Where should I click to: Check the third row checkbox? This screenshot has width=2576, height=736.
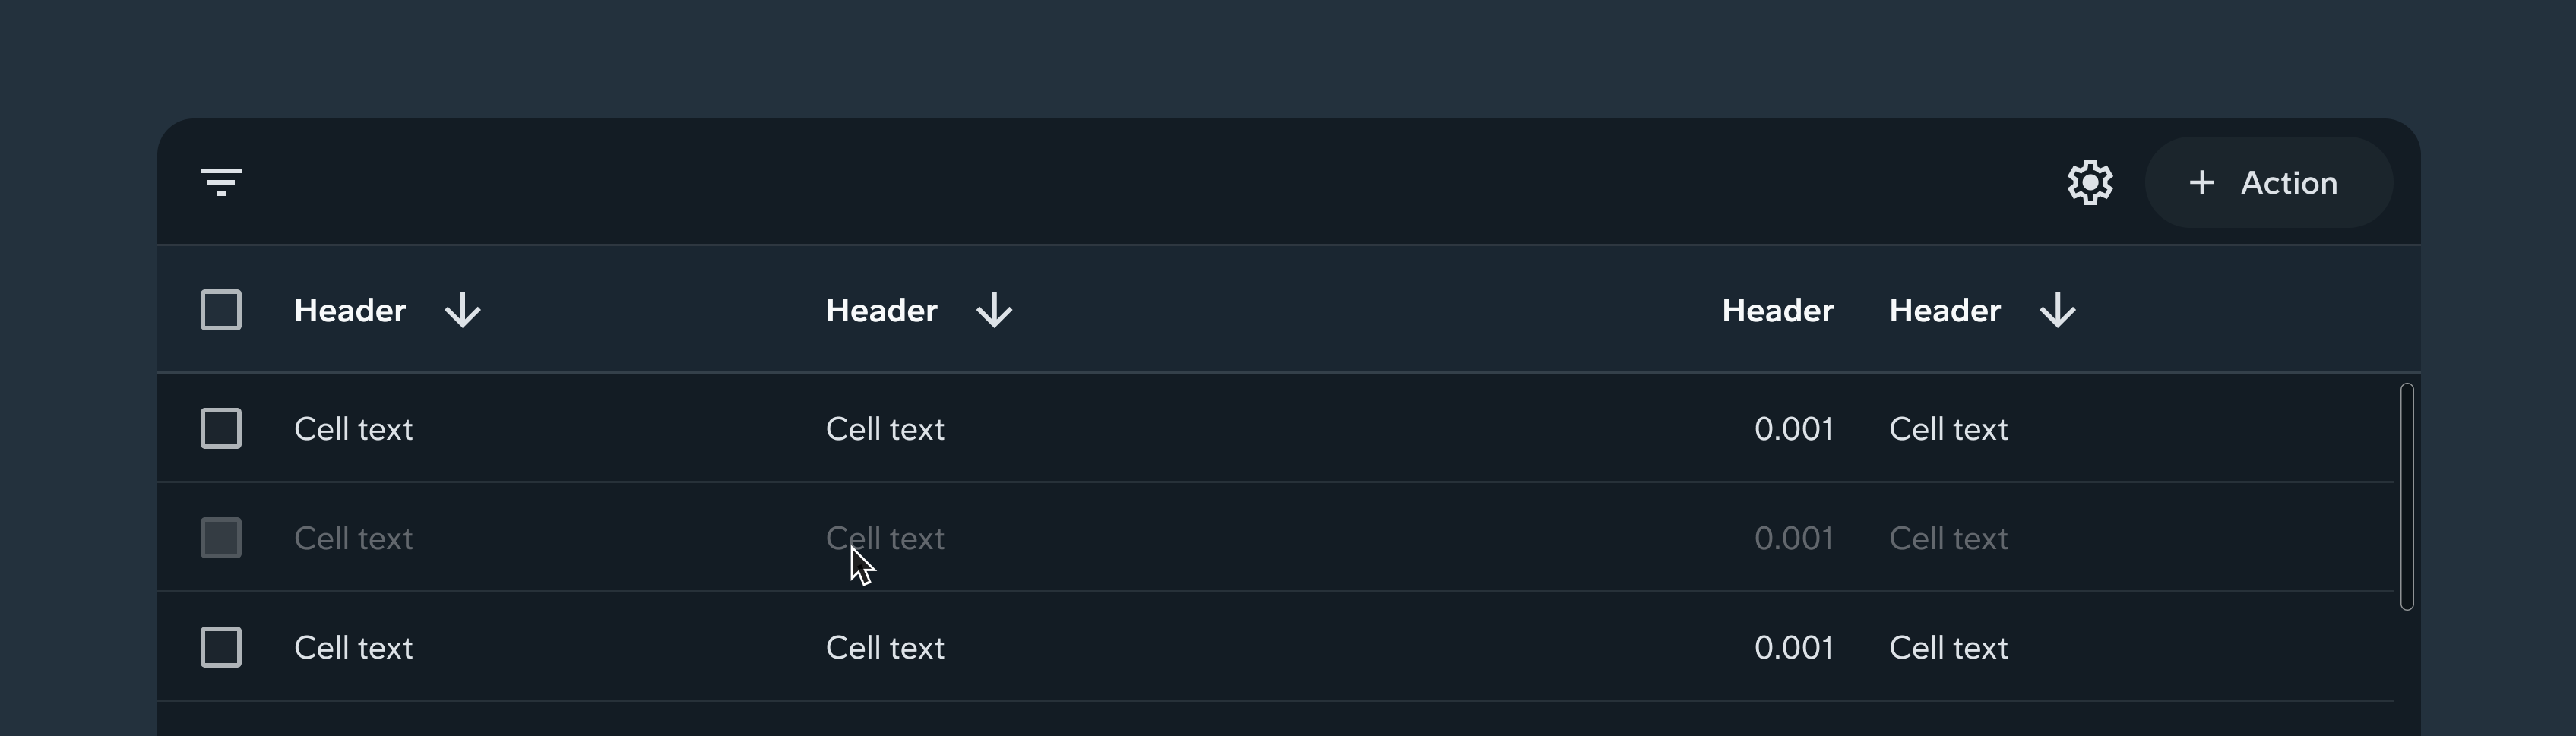click(x=221, y=647)
